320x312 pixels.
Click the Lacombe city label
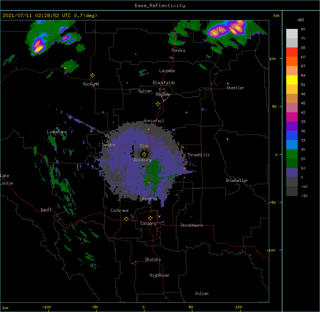click(167, 71)
